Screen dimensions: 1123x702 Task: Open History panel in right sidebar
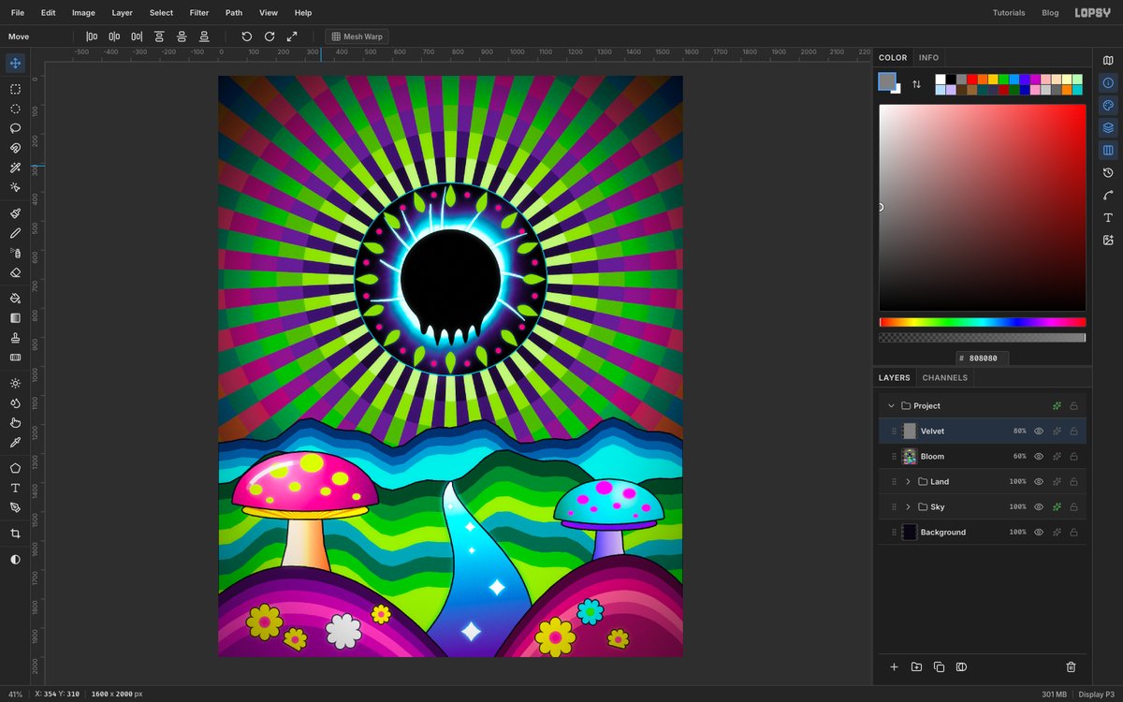[1108, 172]
